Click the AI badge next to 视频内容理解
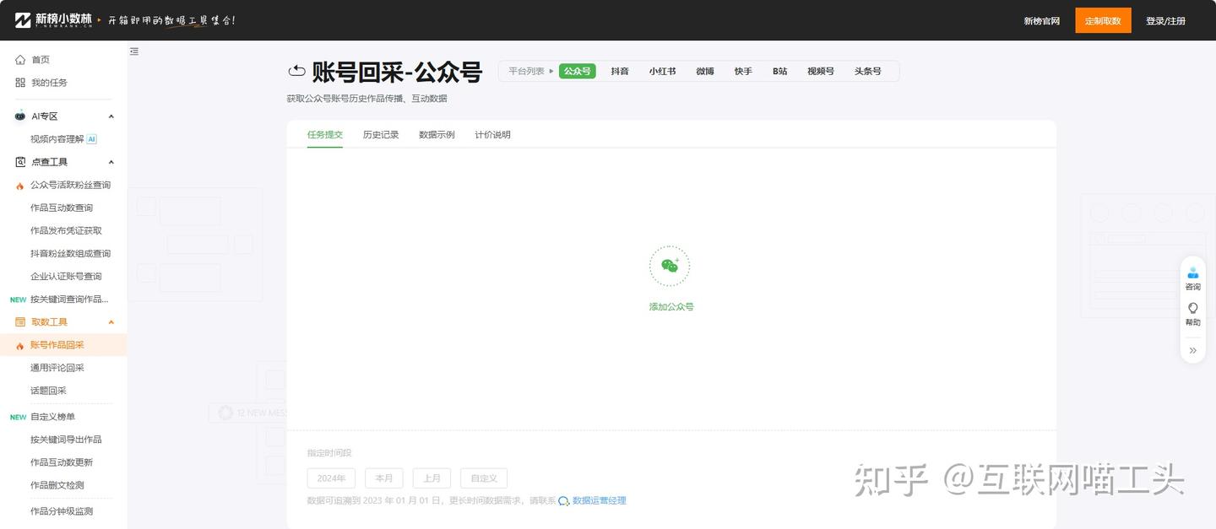 [91, 139]
